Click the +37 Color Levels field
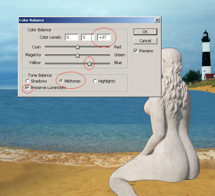The image size is (215, 196). coord(104,37)
